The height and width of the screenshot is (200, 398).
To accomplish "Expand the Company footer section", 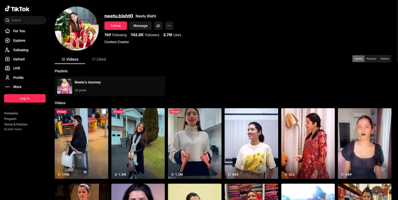I will click(x=11, y=113).
